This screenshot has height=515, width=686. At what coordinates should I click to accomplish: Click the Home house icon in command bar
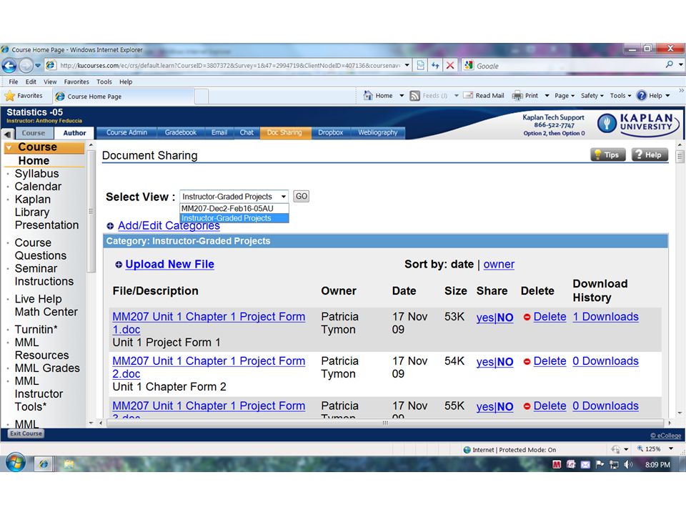tap(368, 95)
